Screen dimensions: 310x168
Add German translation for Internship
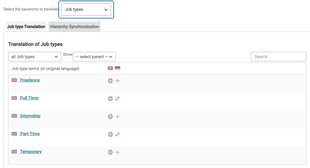(x=118, y=116)
